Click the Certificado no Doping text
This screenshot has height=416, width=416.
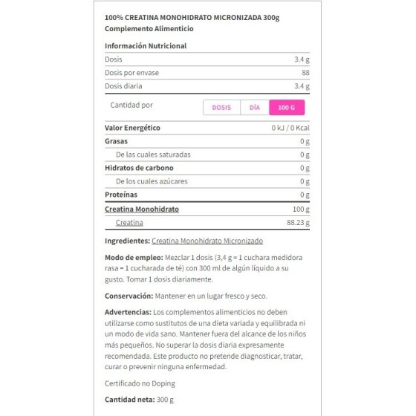coord(140,383)
